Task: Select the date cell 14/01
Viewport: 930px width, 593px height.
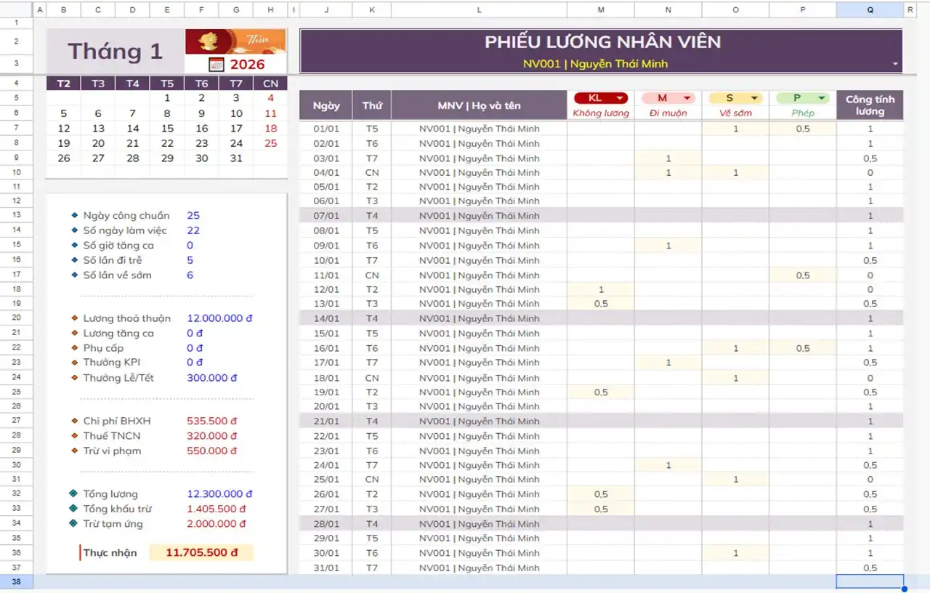Action: click(326, 318)
